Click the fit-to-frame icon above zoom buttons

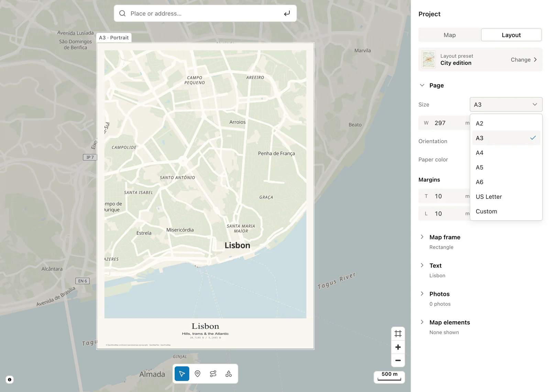[398, 334]
